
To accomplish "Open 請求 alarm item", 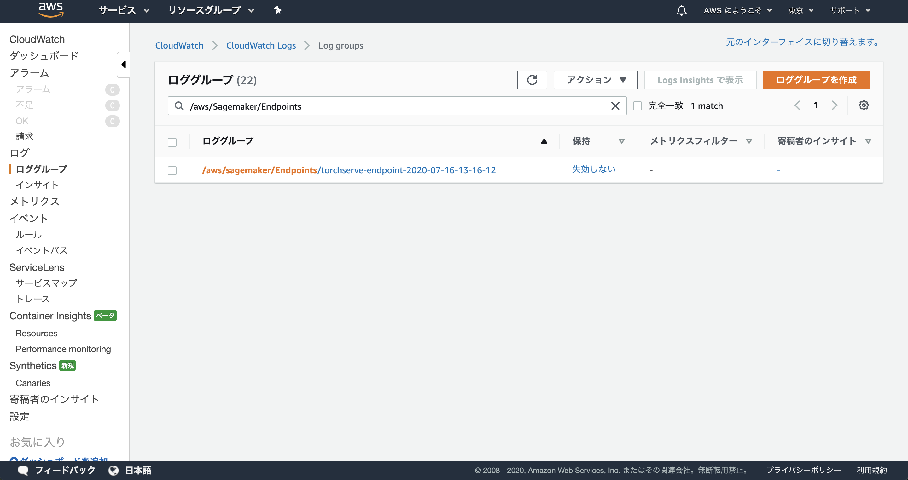I will (24, 137).
